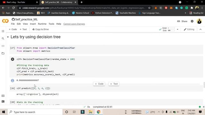This screenshot has width=205, height=115.
Task: Click the Disk usage bar indicator
Action: pos(171,30)
